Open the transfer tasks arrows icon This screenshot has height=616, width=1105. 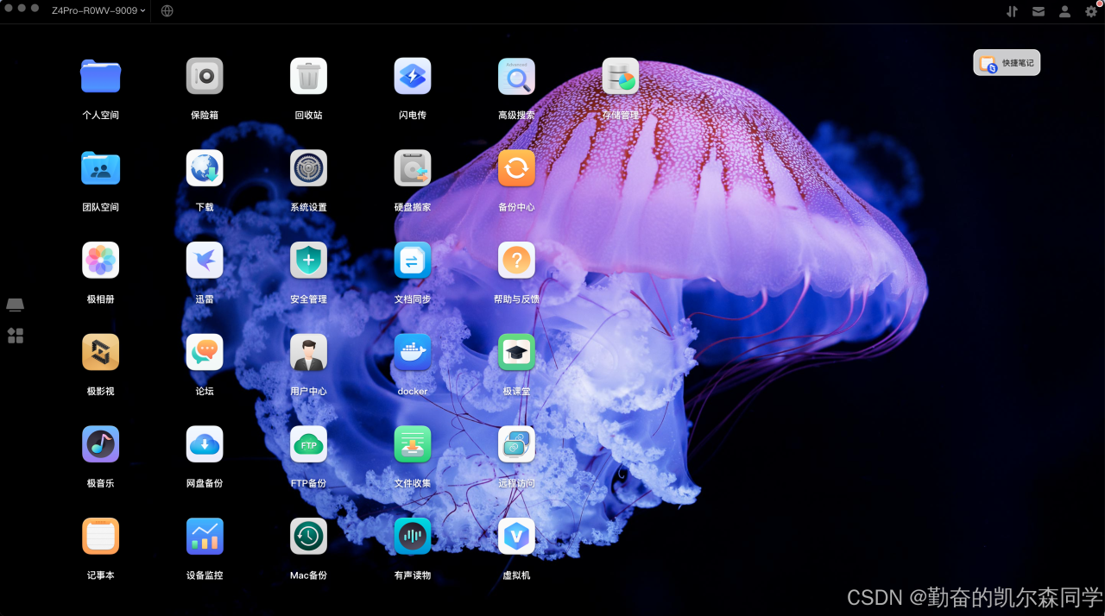pos(1012,11)
